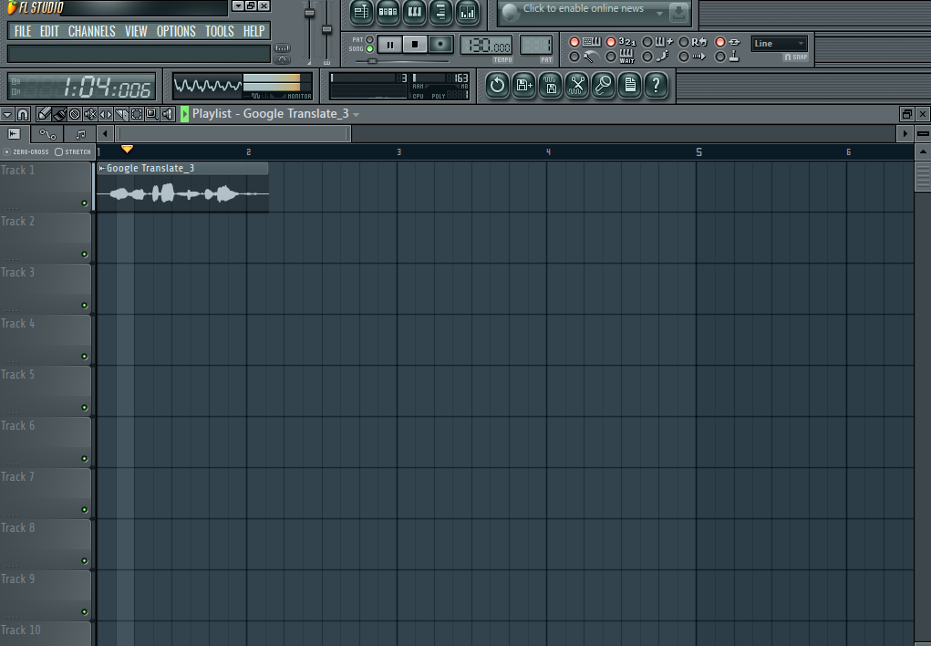The width and height of the screenshot is (931, 646).
Task: Select the Mute tool in Playlist
Action: click(90, 114)
